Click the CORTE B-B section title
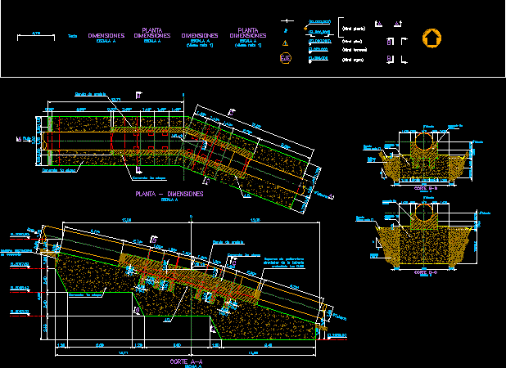Image resolution: width=506 pixels, height=368 pixels. pyautogui.click(x=425, y=188)
